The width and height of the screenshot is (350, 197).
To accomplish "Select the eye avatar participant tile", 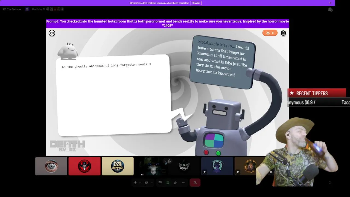I will [51, 166].
